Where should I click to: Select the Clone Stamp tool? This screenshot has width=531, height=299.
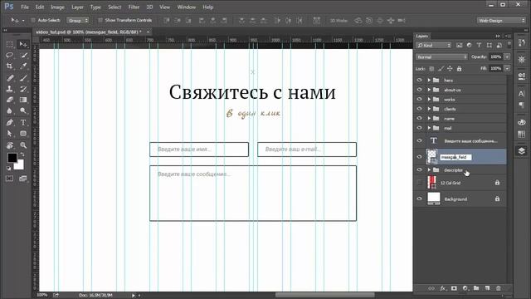click(x=9, y=89)
